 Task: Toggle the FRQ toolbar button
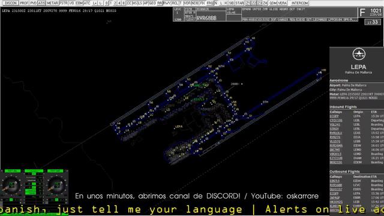[x=210, y=3]
